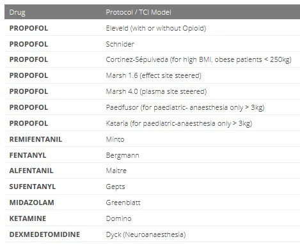The height and width of the screenshot is (244, 300).
Task: Select the Schnider protocol entry
Action: coord(120,44)
